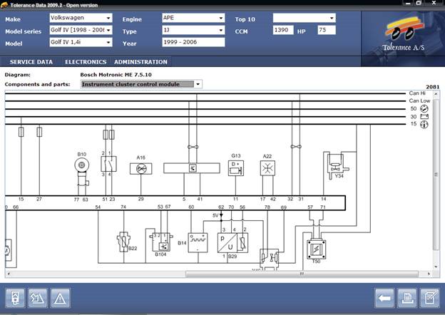The image size is (445, 315).
Task: Click pin 74 on the control unit
Action: click(x=123, y=207)
